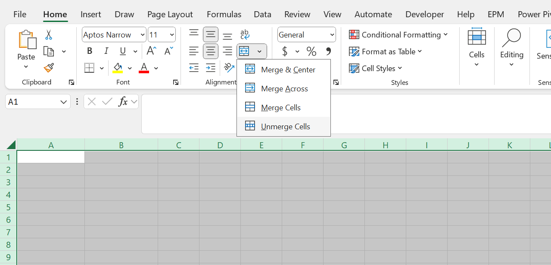Screen dimensions: 551x265
Task: Apply the red Font Color swatch
Action: click(144, 68)
